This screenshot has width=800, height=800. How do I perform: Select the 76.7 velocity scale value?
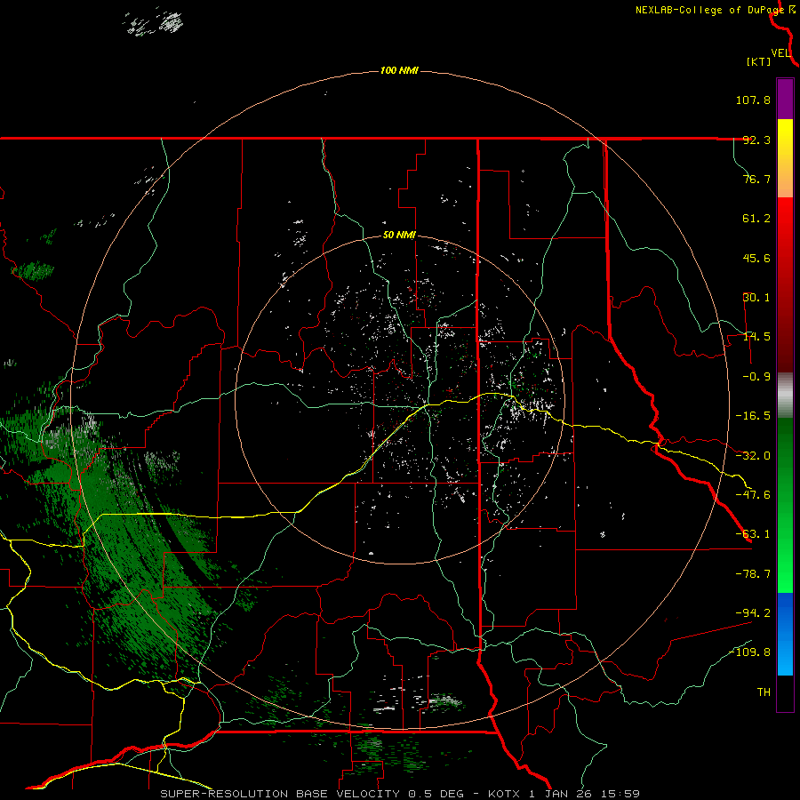click(x=756, y=179)
